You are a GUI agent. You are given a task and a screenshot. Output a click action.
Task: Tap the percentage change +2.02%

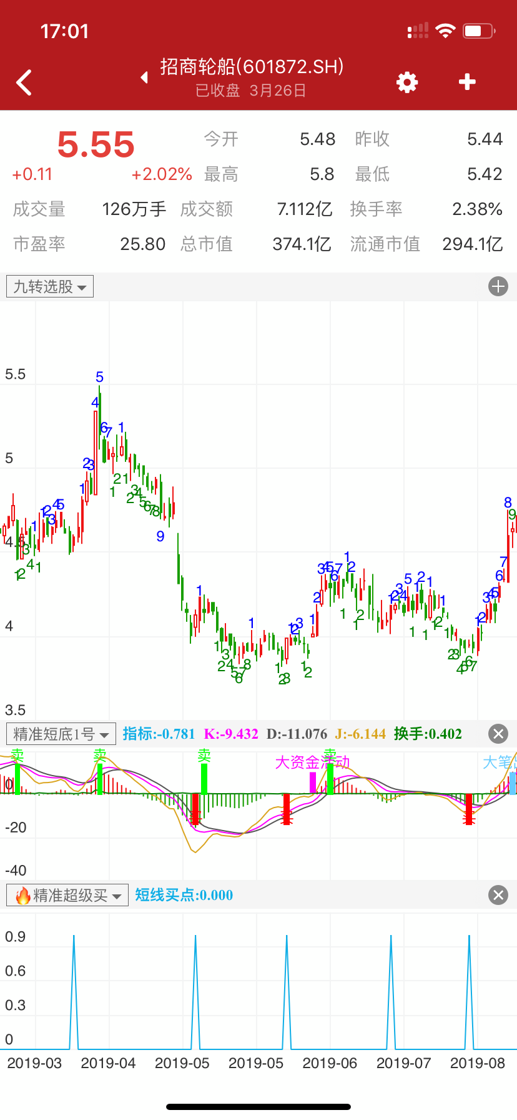162,174
